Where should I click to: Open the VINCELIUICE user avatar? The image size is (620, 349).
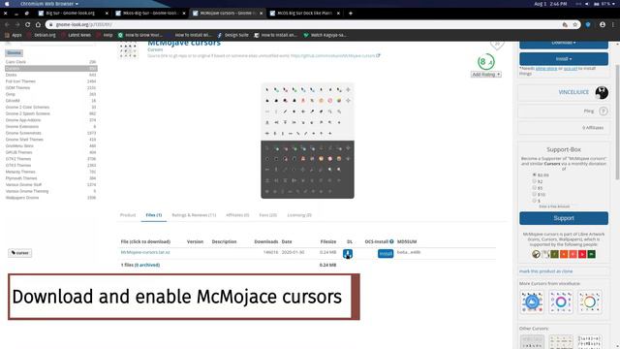tap(602, 93)
